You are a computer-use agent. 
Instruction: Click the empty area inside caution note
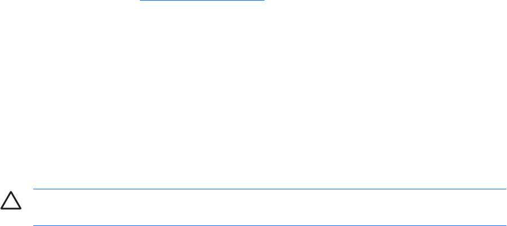270,207
